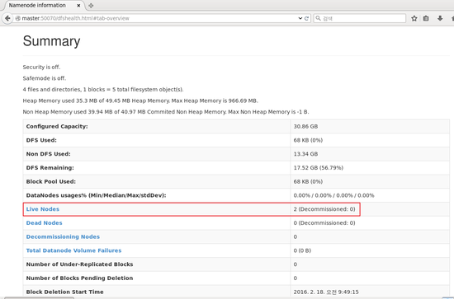Click the 17.52 GB (56.79%) value
This screenshot has width=454, height=299.
(x=318, y=168)
